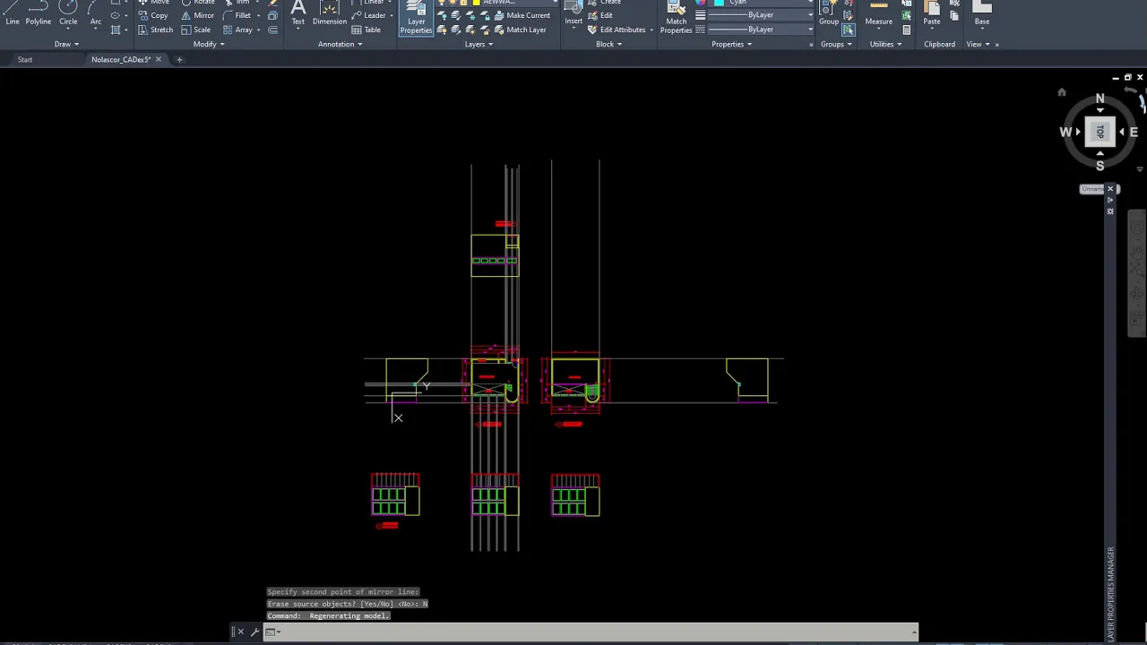This screenshot has height=645, width=1147.
Task: Select the Text annotation tool
Action: point(298,13)
